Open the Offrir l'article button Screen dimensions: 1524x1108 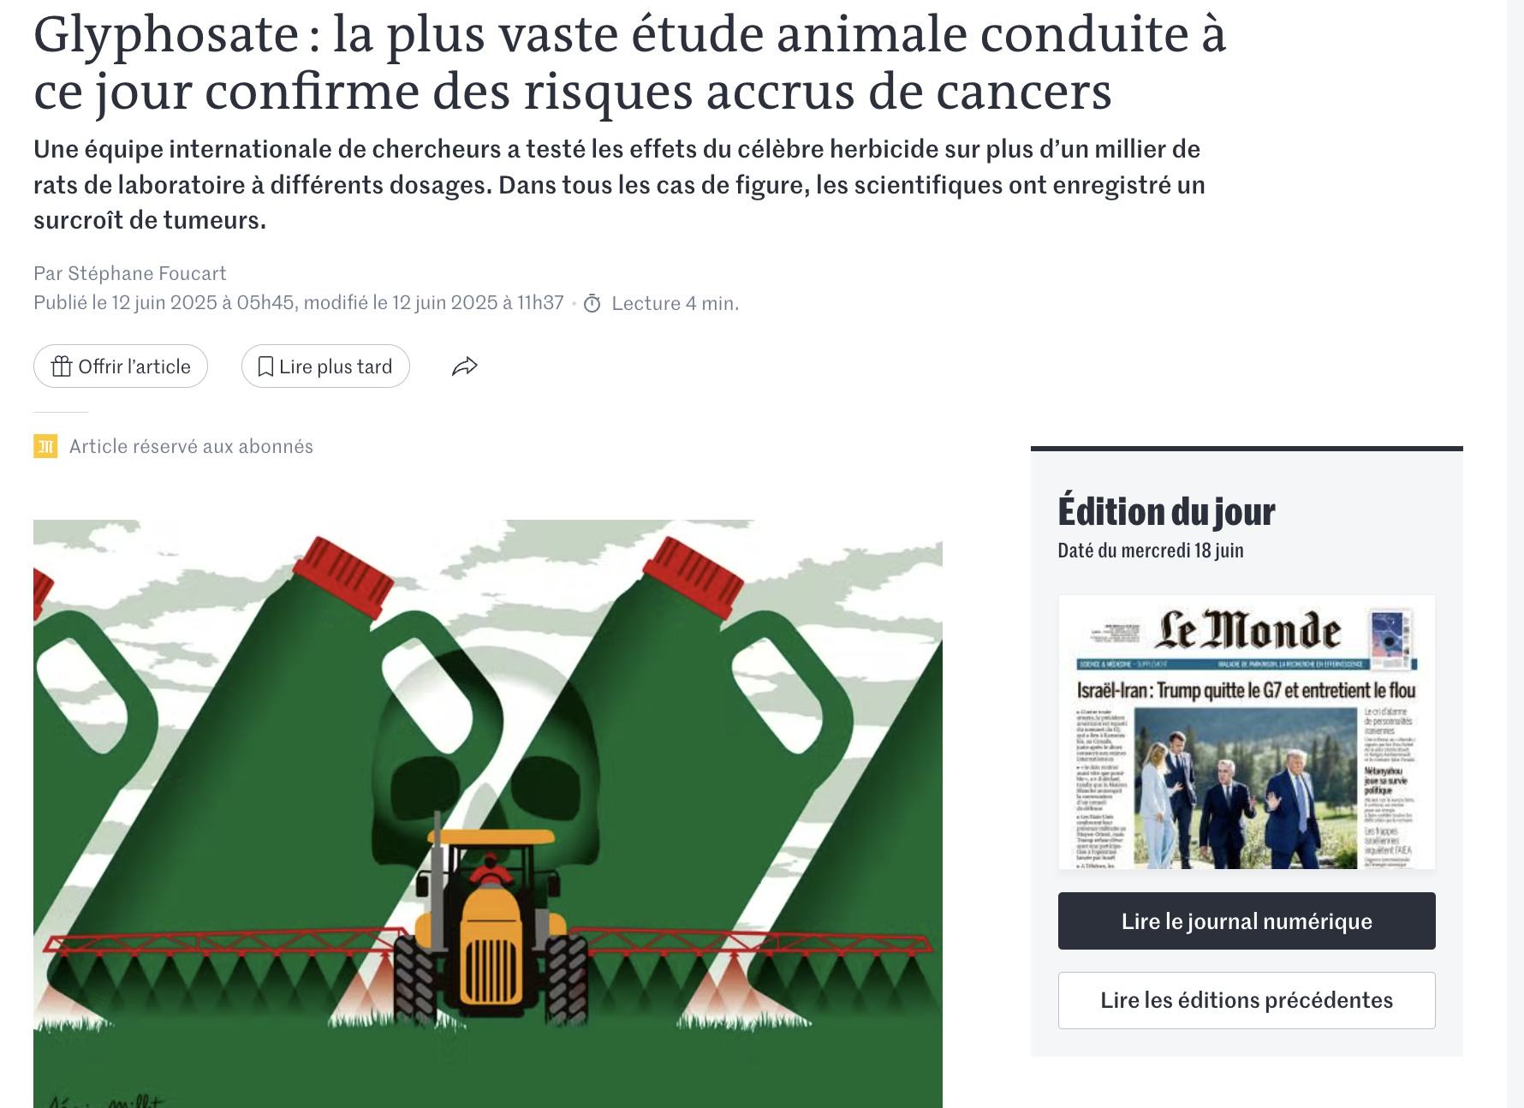[121, 366]
